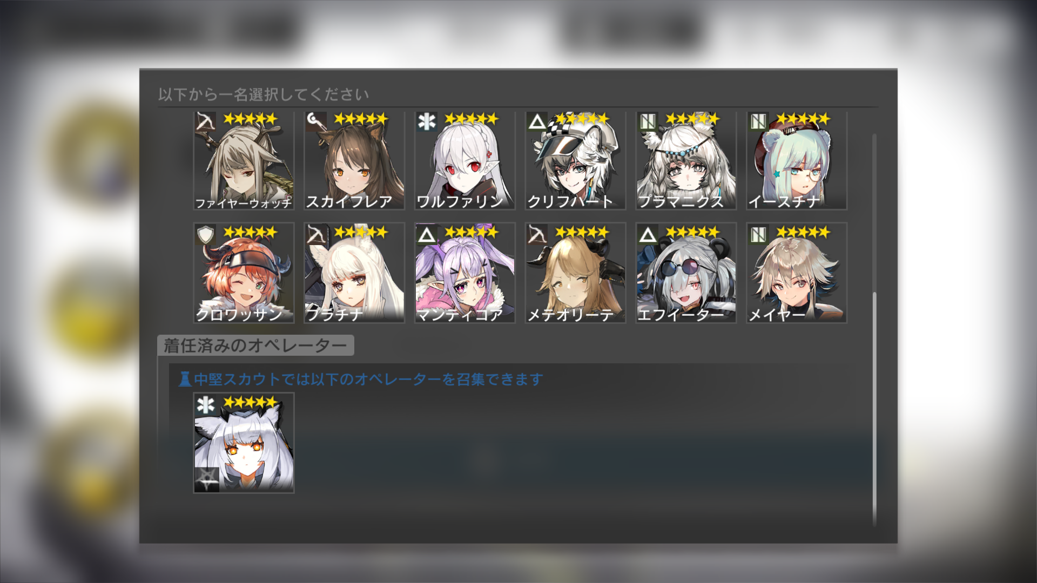Click specialist triangle icon on クリフハート
Screen dimensions: 1037x583
tap(537, 121)
